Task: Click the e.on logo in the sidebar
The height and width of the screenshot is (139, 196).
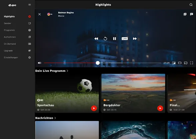Action: [12, 5]
